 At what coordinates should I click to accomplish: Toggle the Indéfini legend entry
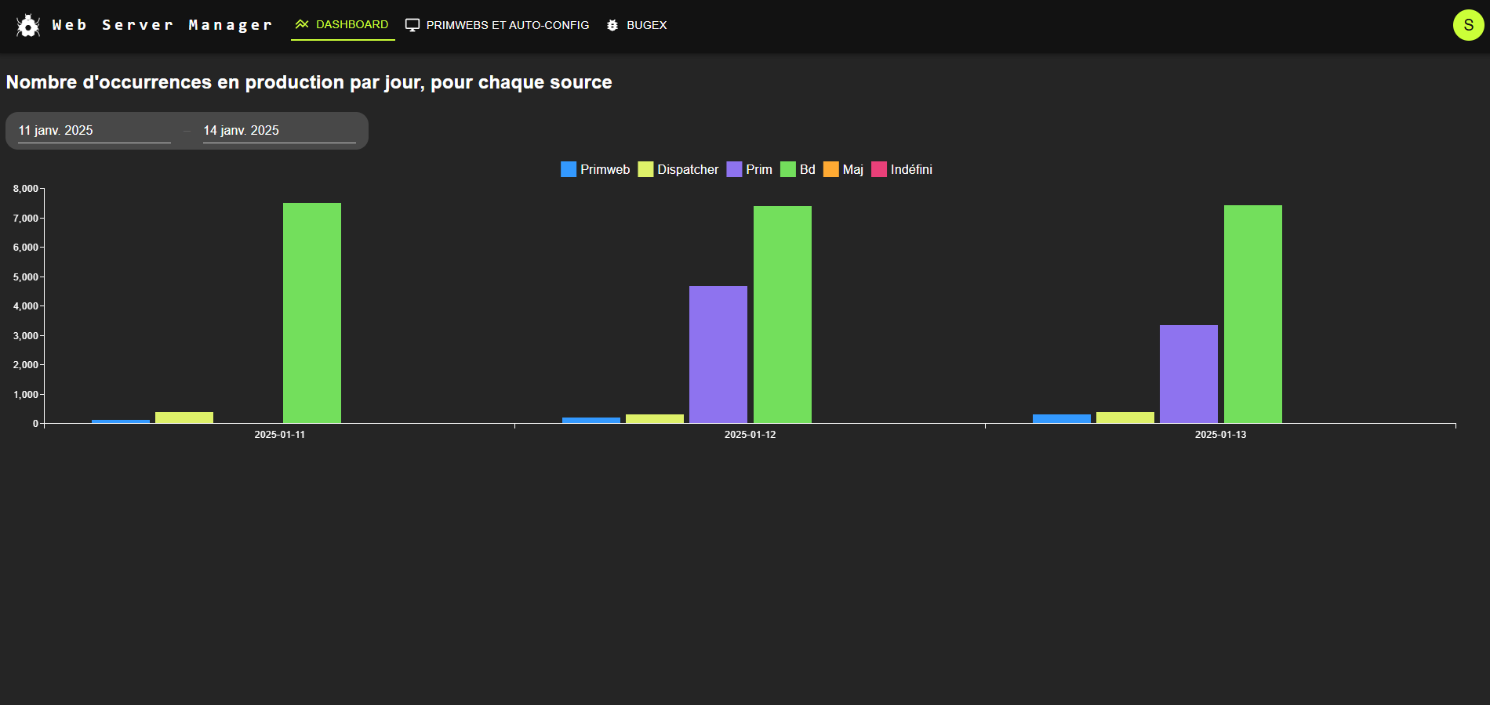910,169
